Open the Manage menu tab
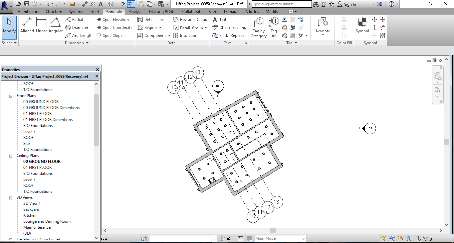The width and height of the screenshot is (454, 243). pyautogui.click(x=231, y=11)
